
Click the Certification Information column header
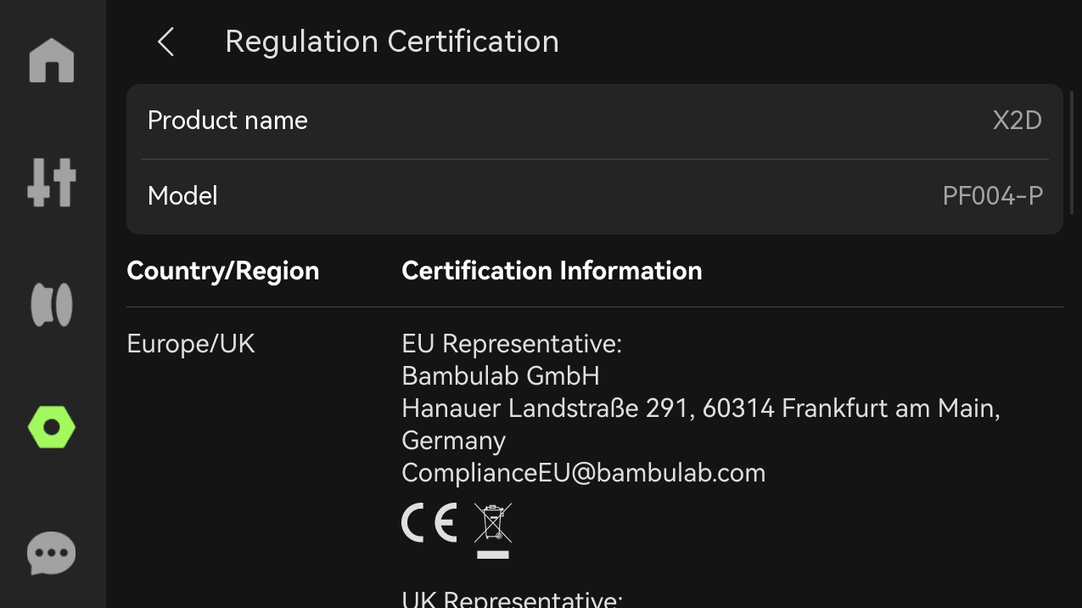[552, 271]
